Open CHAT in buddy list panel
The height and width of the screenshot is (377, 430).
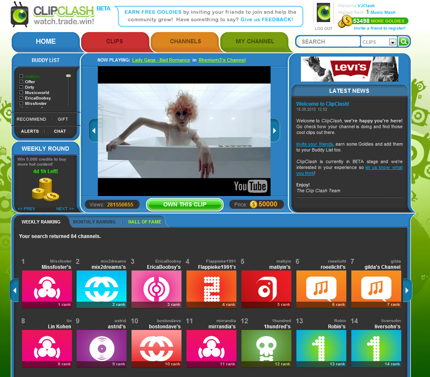60,131
